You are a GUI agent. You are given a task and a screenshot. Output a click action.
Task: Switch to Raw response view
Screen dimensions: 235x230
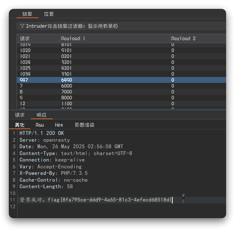[40, 125]
